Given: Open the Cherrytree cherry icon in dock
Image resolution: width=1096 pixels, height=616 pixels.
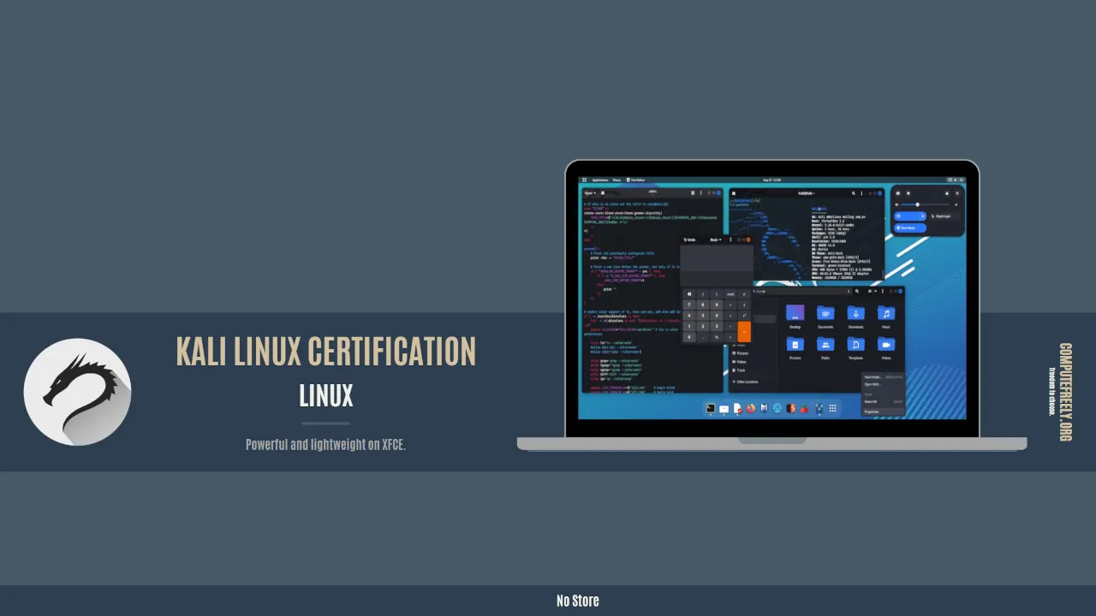Looking at the screenshot, I should pos(805,408).
